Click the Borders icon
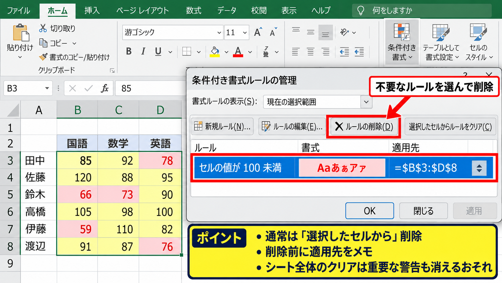The image size is (502, 283). [187, 51]
